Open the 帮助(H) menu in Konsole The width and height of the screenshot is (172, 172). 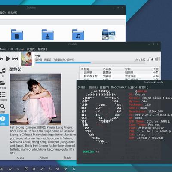(x=144, y=87)
